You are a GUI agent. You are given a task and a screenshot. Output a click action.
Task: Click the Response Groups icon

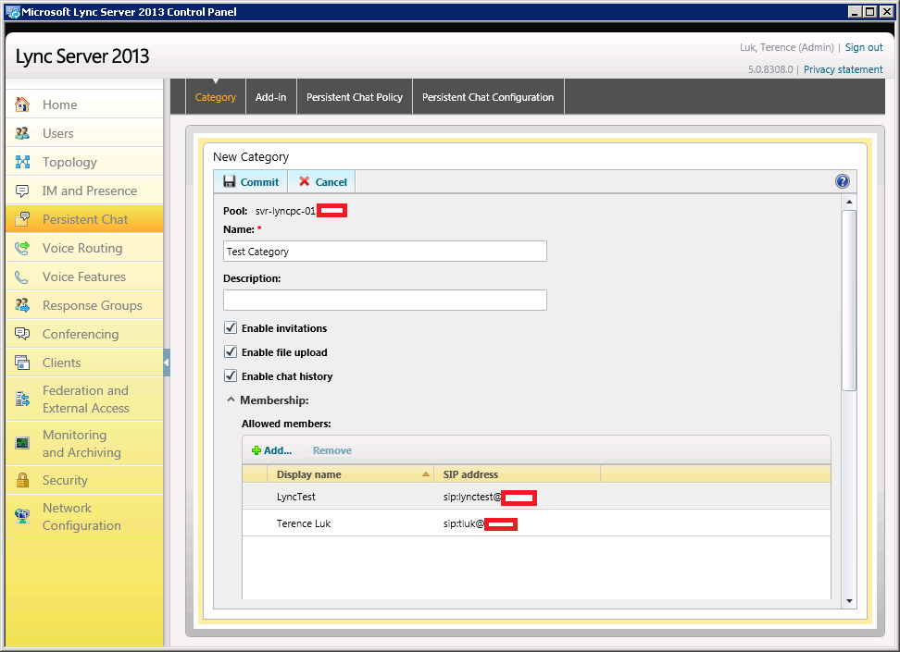click(x=22, y=305)
